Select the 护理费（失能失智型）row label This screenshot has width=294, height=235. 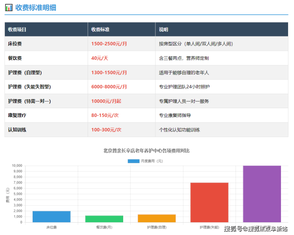tap(29, 87)
